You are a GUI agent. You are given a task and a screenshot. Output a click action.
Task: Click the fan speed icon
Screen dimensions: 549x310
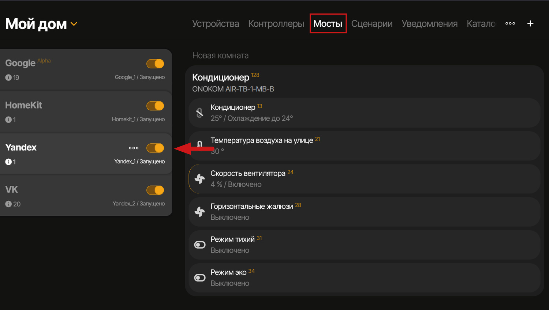pyautogui.click(x=199, y=179)
